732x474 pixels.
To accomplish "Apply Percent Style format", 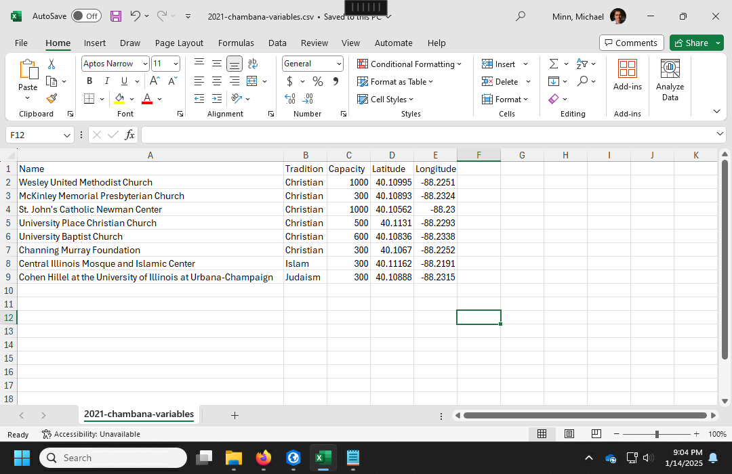I will [x=318, y=82].
